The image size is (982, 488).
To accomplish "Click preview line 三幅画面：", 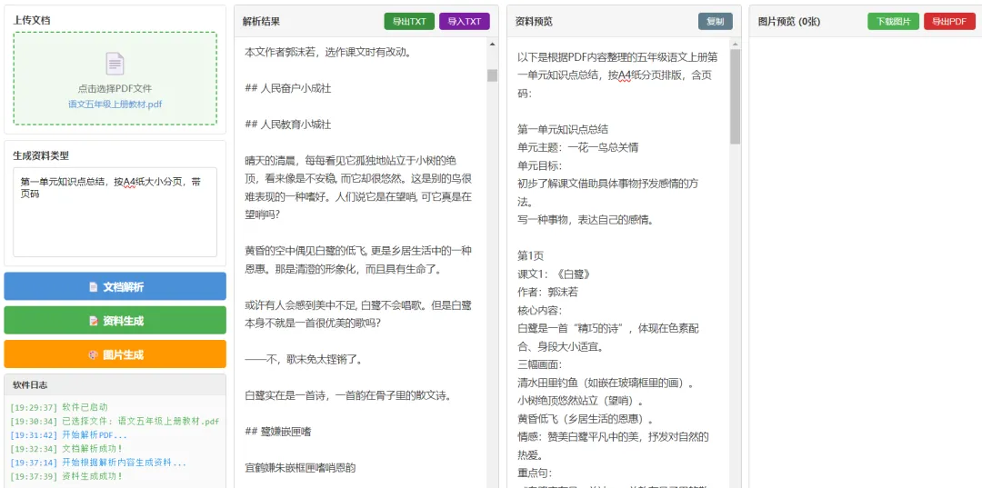I will click(x=540, y=364).
